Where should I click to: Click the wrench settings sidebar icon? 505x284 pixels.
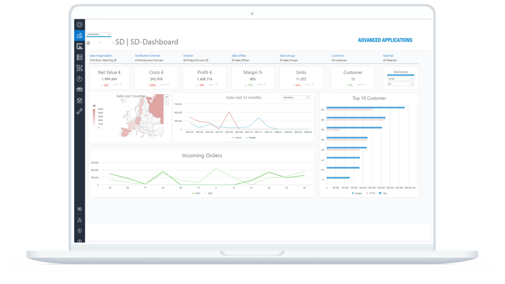(x=80, y=111)
